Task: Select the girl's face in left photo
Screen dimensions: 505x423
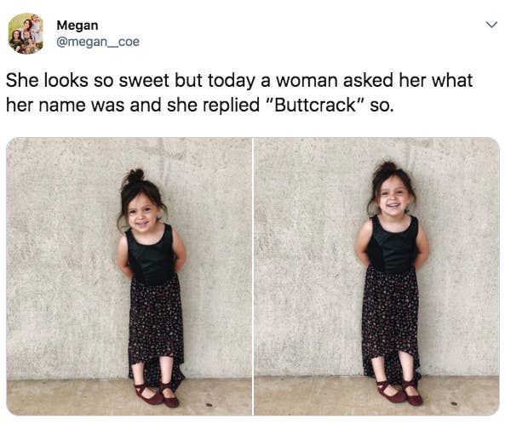Action: (x=142, y=213)
